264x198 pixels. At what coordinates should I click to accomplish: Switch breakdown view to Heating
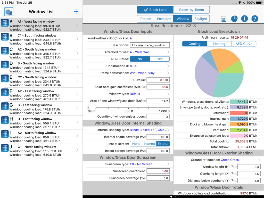pyautogui.click(x=219, y=44)
